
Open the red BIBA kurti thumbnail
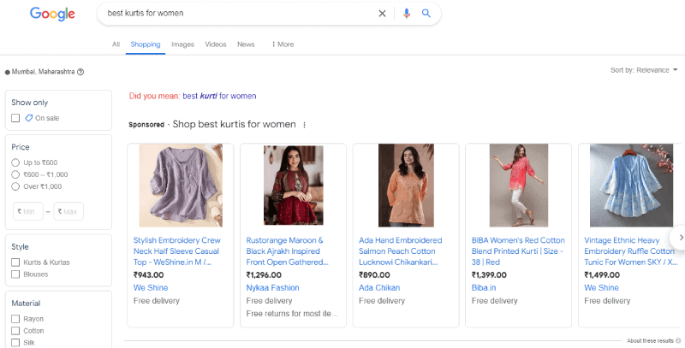tap(519, 186)
